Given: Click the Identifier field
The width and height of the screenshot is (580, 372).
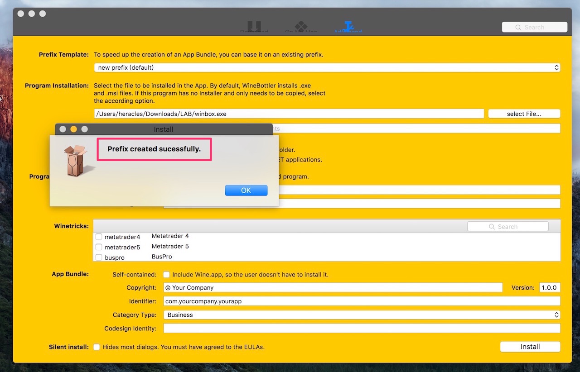Looking at the screenshot, I should tap(362, 301).
